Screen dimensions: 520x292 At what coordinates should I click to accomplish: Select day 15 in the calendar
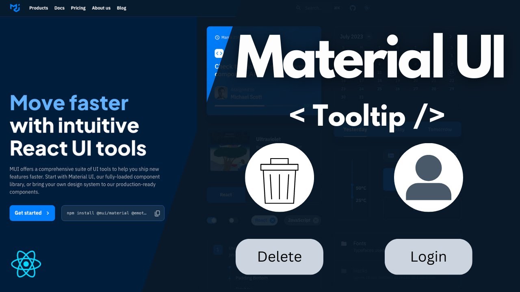click(451, 73)
